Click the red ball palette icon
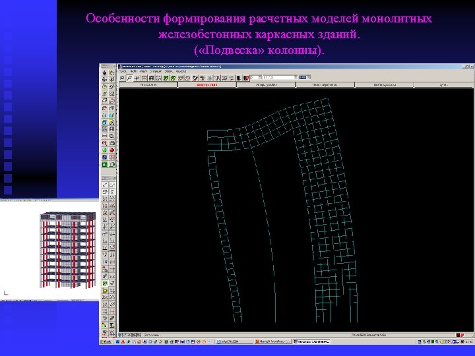475x356 pixels. click(x=112, y=150)
